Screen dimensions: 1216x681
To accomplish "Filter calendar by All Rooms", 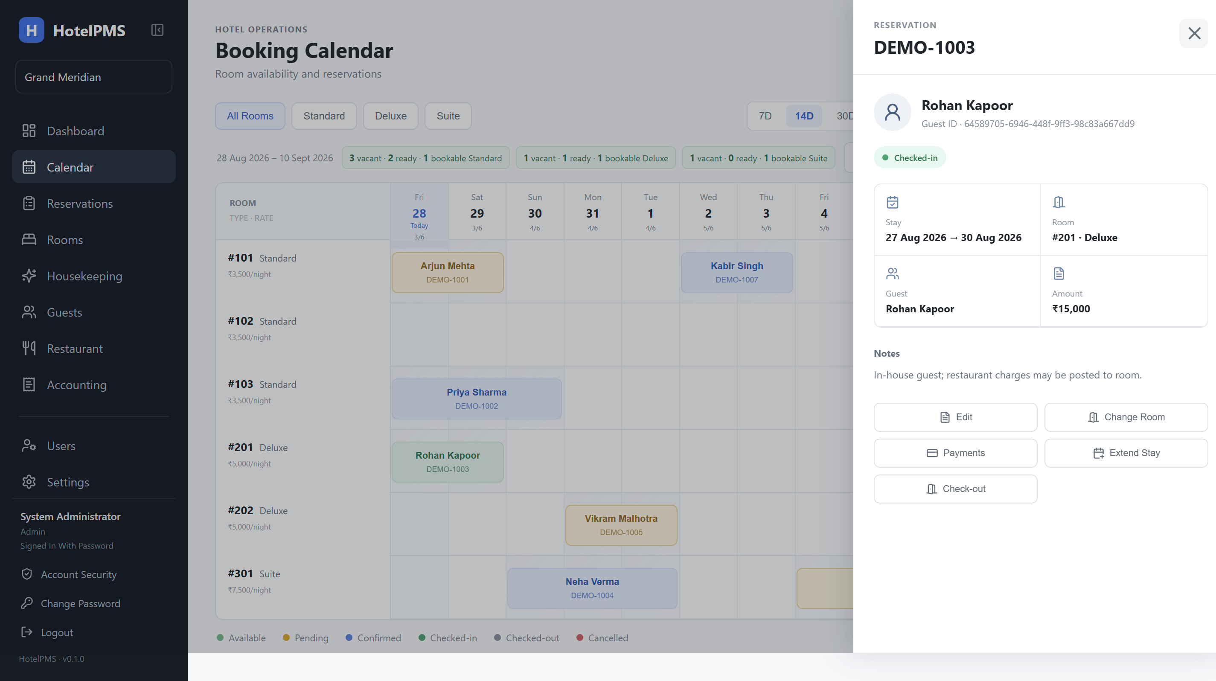I will click(x=250, y=116).
